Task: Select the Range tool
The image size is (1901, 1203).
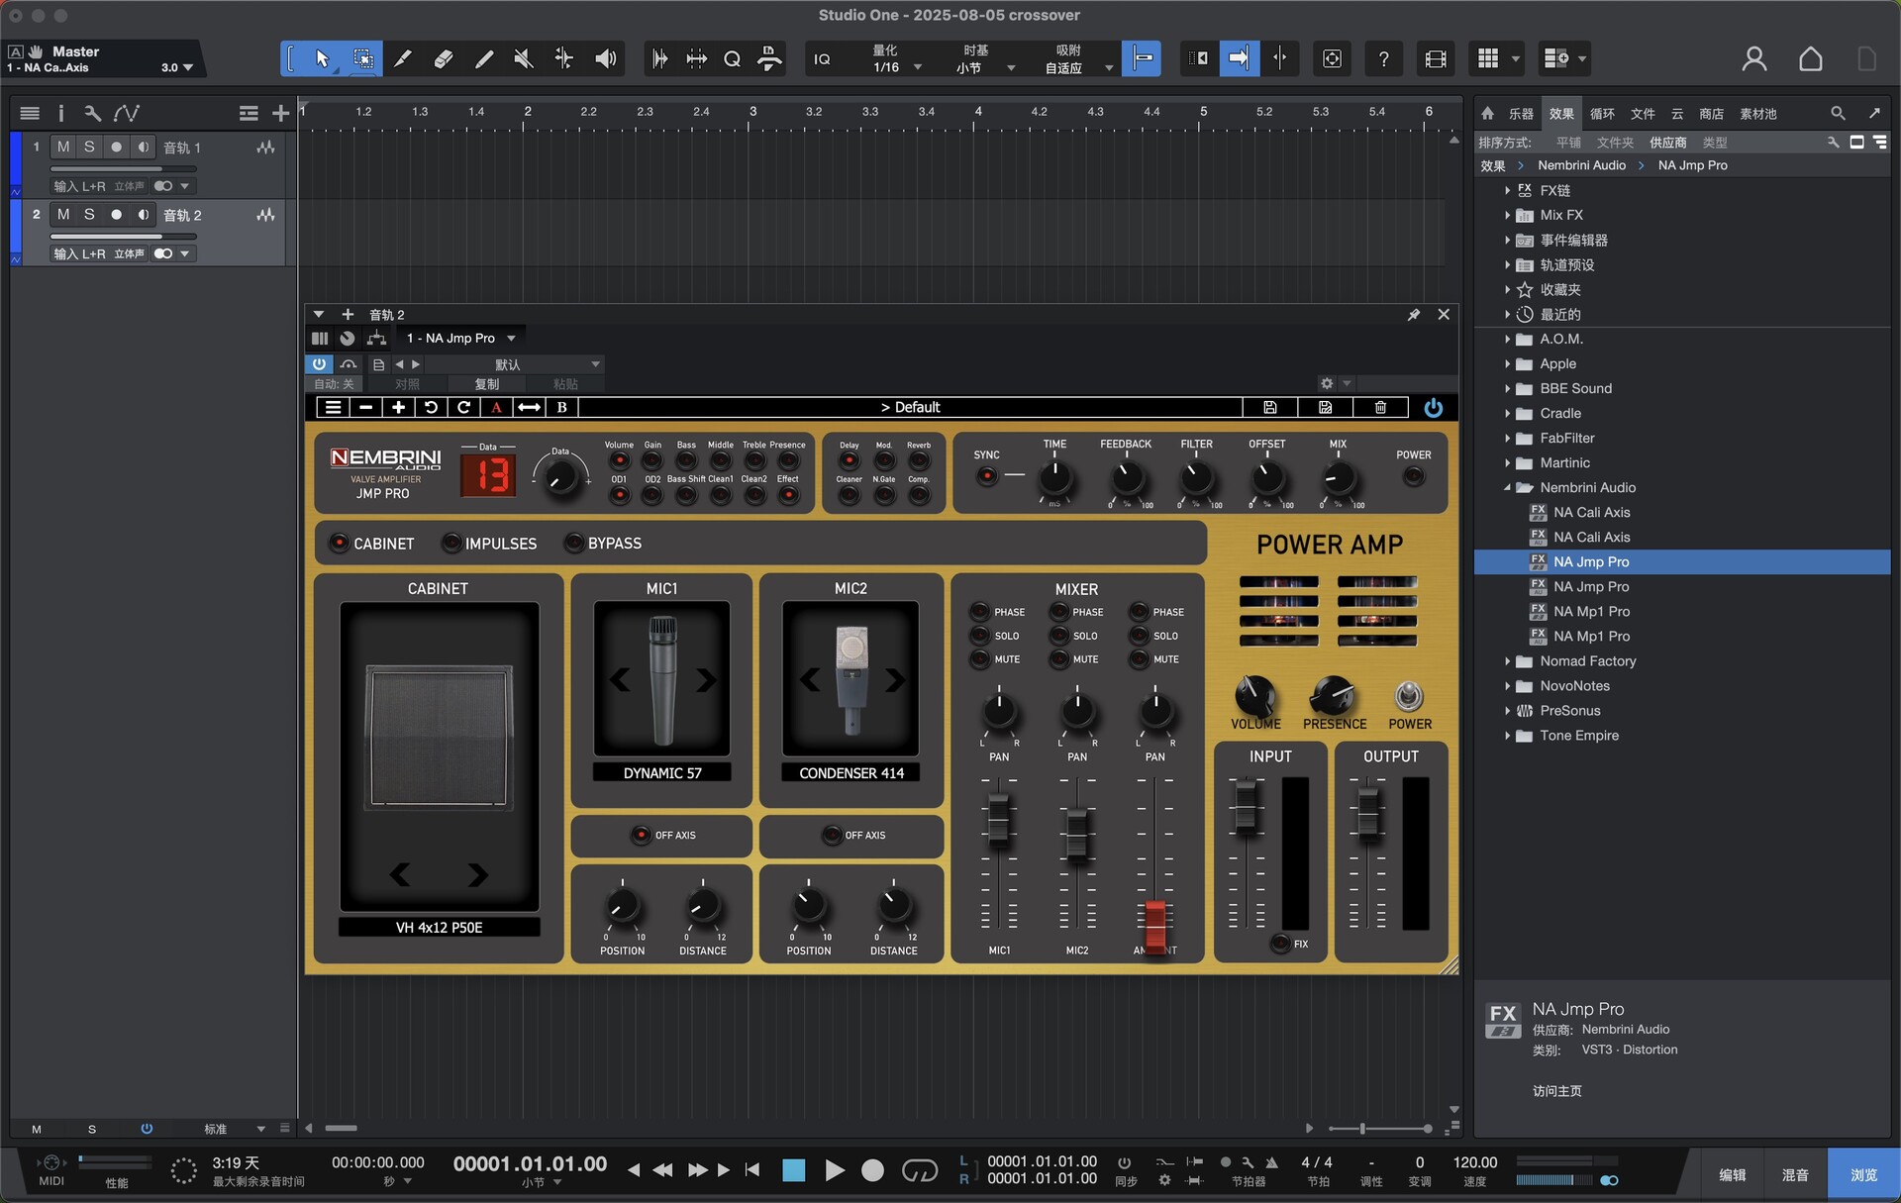Action: tap(363, 58)
